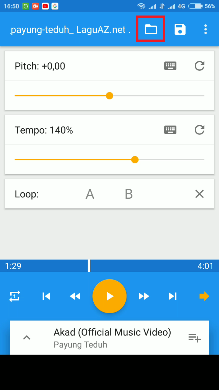Rewind the current song
Image resolution: width=219 pixels, height=390 pixels.
75,296
